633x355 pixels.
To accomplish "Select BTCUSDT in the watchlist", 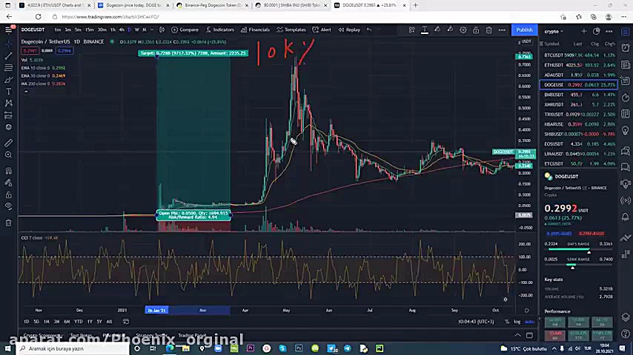I will tap(578, 55).
